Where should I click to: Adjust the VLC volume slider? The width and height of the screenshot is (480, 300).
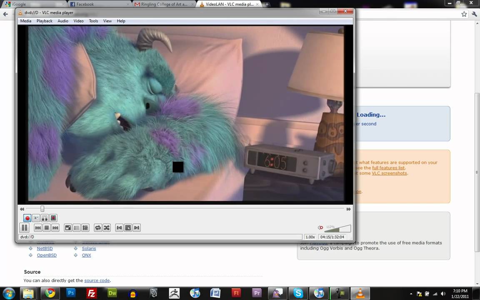(337, 228)
